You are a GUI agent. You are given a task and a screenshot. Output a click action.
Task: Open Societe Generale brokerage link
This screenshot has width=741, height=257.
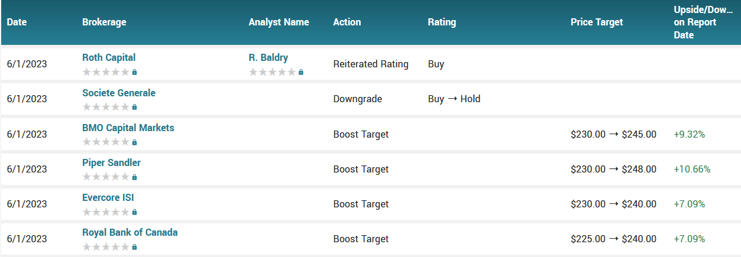[x=119, y=93]
